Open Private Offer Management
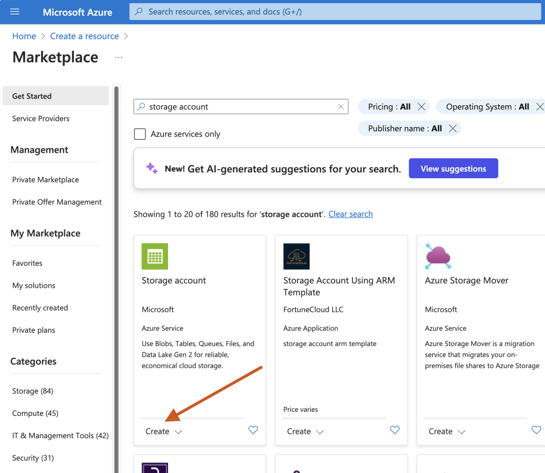This screenshot has width=545, height=473. 57,202
